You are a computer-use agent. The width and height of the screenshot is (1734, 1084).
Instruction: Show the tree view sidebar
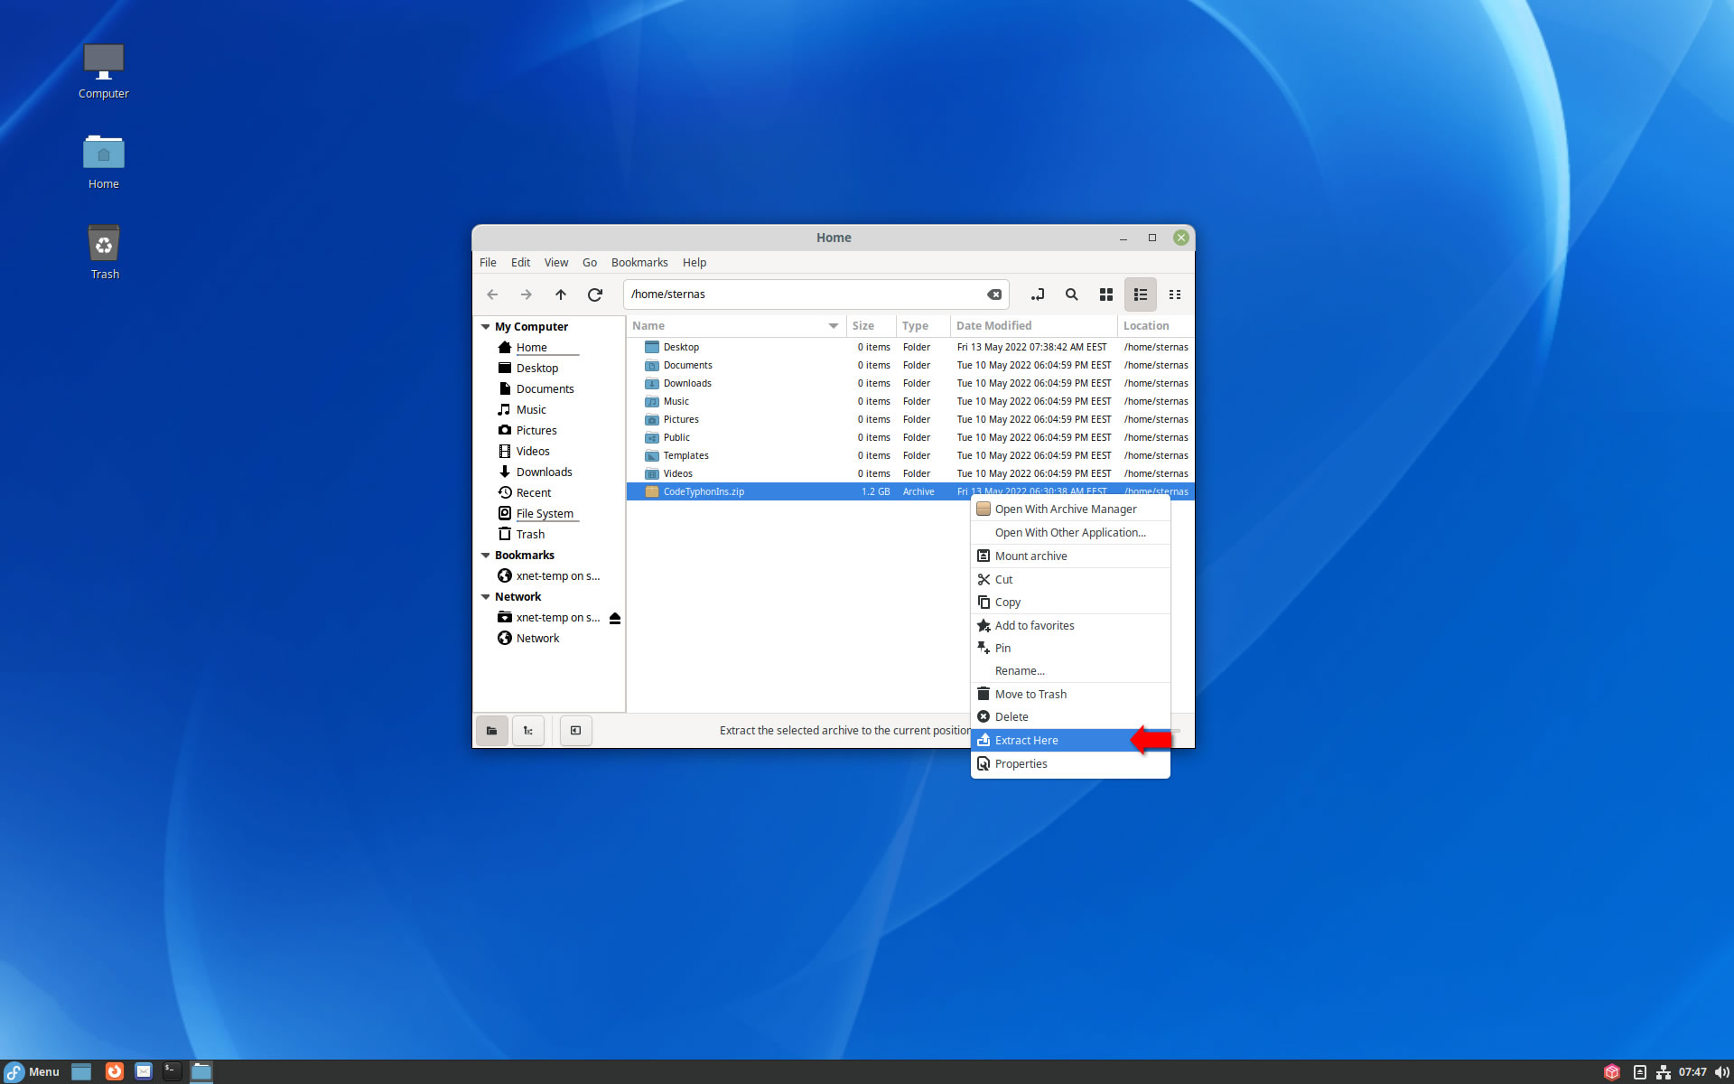tap(528, 731)
